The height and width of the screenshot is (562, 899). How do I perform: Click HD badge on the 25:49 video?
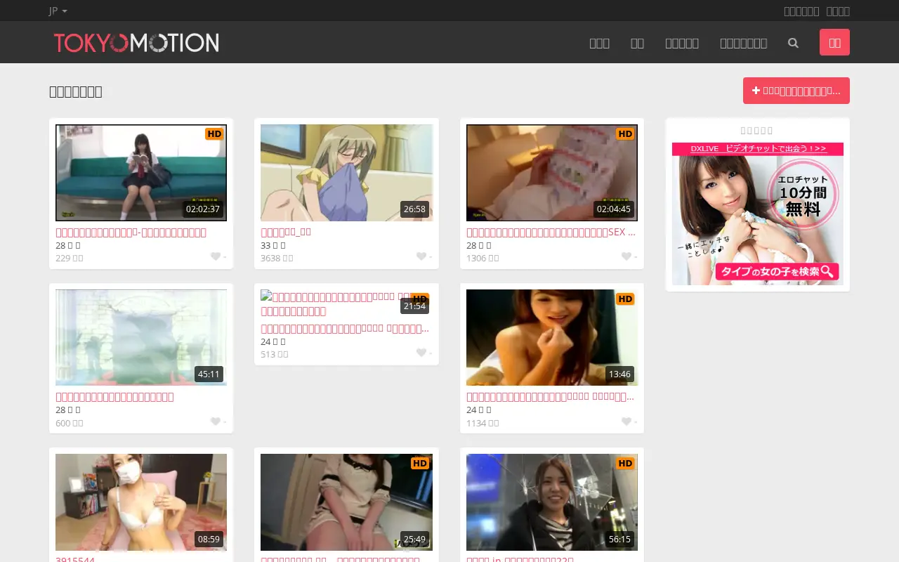pyautogui.click(x=420, y=463)
